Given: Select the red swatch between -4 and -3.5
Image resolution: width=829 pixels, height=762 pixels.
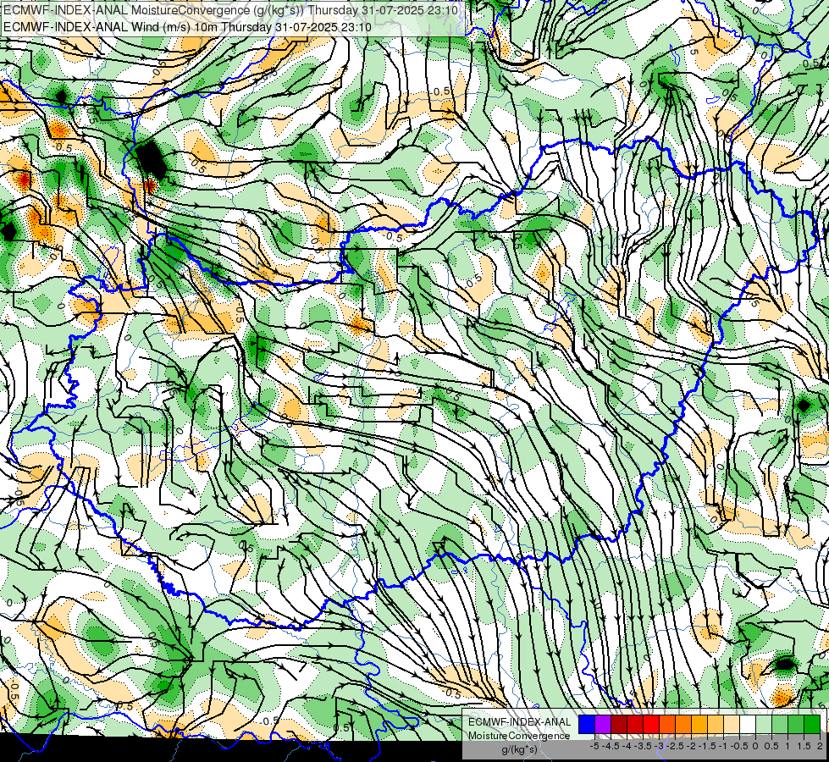Looking at the screenshot, I should pyautogui.click(x=635, y=725).
